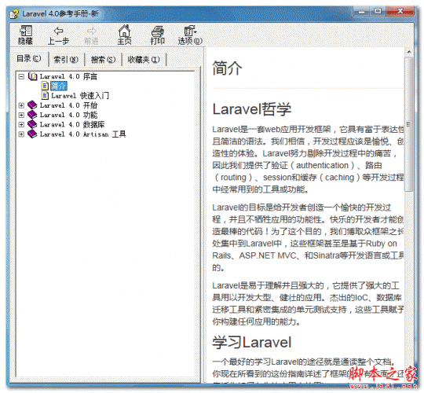Select the Laravel 4.0 开始 tree label
This screenshot has width=424, height=393.
click(68, 105)
